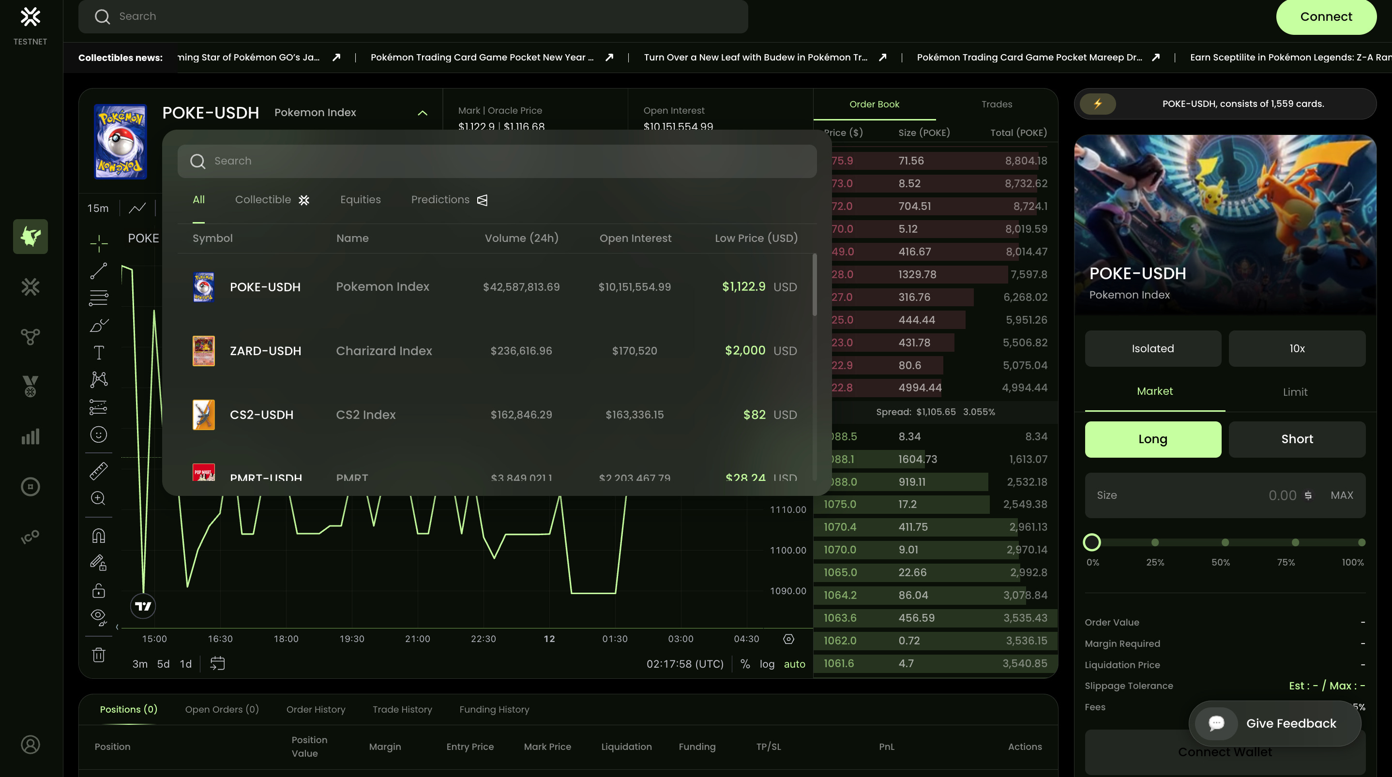Select the trend line drawing tool
Image resolution: width=1392 pixels, height=777 pixels.
[98, 271]
